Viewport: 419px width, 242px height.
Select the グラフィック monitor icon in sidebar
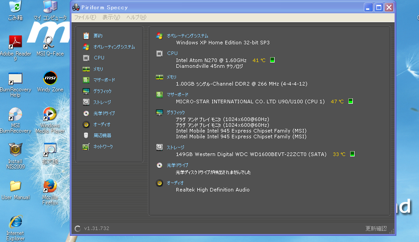click(x=86, y=91)
